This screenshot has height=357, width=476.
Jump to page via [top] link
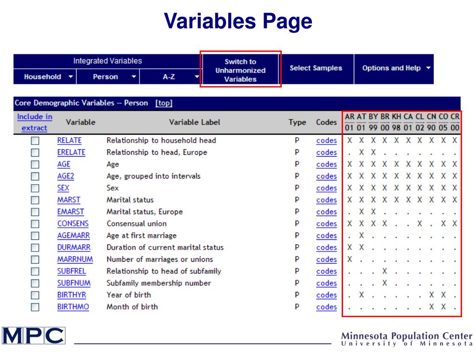click(164, 103)
